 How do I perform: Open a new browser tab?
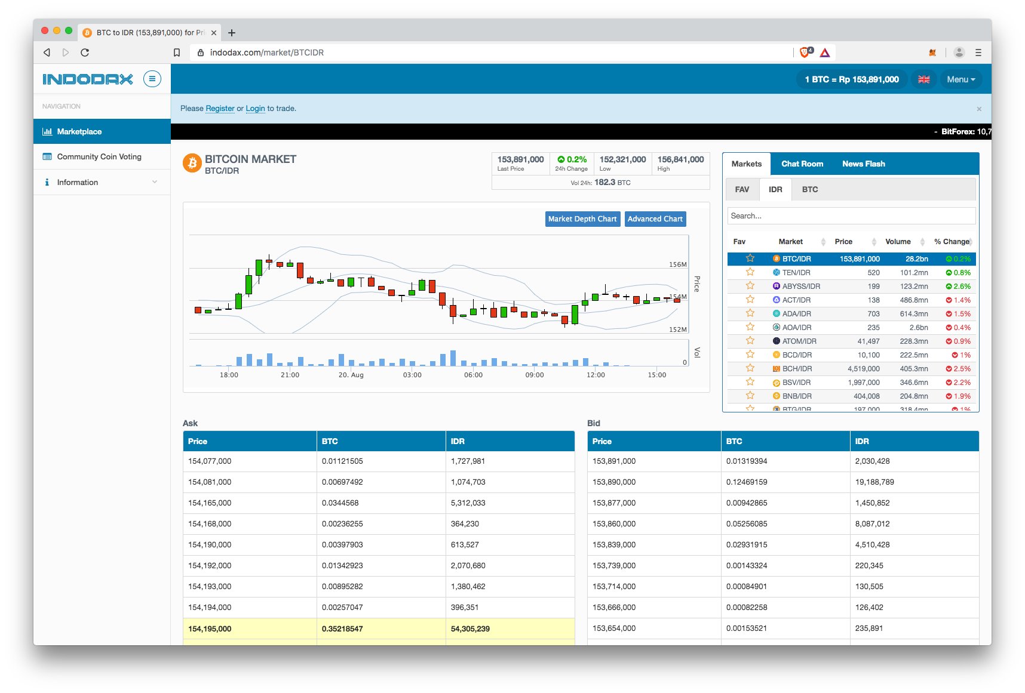(232, 33)
